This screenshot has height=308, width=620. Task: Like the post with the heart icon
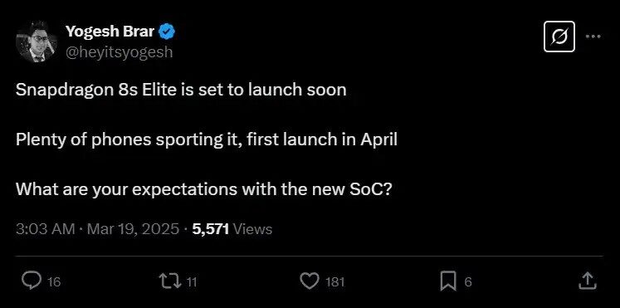coord(310,281)
